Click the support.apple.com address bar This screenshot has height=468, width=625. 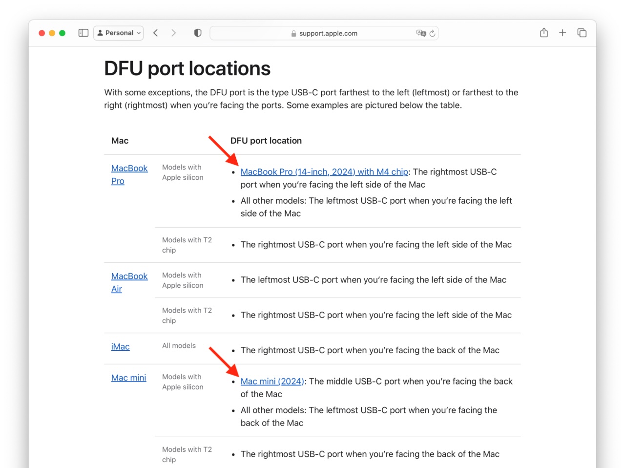[x=324, y=33]
